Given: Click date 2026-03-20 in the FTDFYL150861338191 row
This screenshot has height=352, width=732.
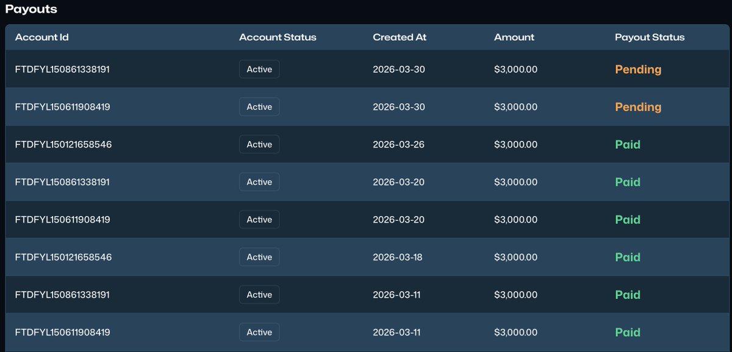Looking at the screenshot, I should click(399, 182).
